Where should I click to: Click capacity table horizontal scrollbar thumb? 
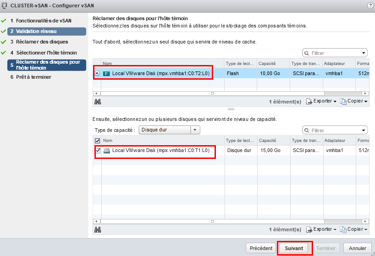click(212, 221)
